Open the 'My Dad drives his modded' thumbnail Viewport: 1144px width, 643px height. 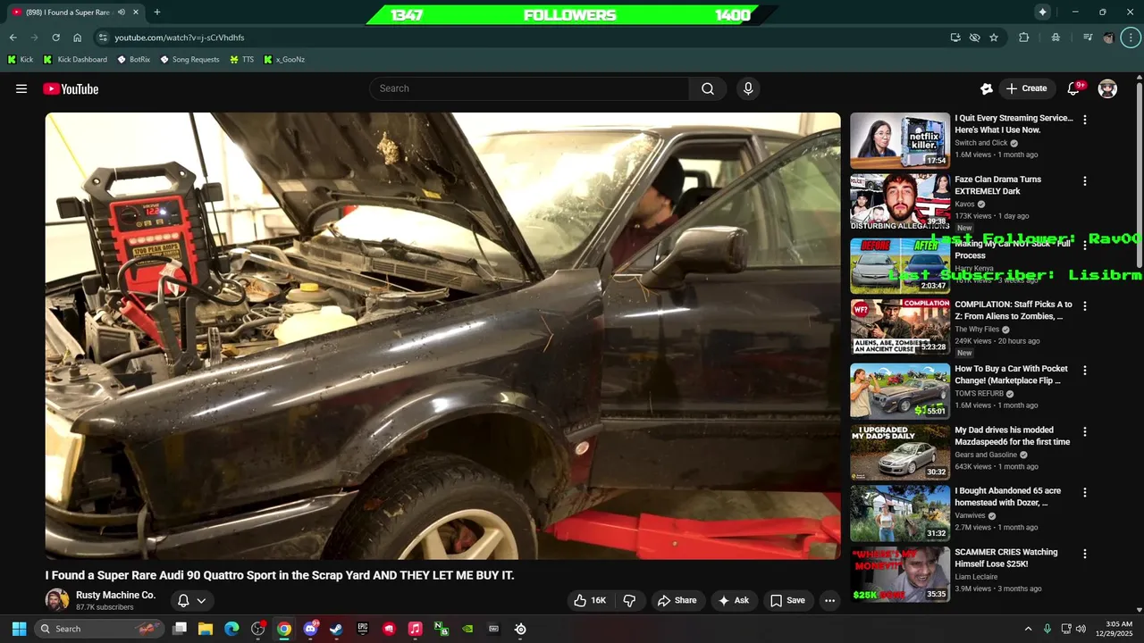coord(900,452)
